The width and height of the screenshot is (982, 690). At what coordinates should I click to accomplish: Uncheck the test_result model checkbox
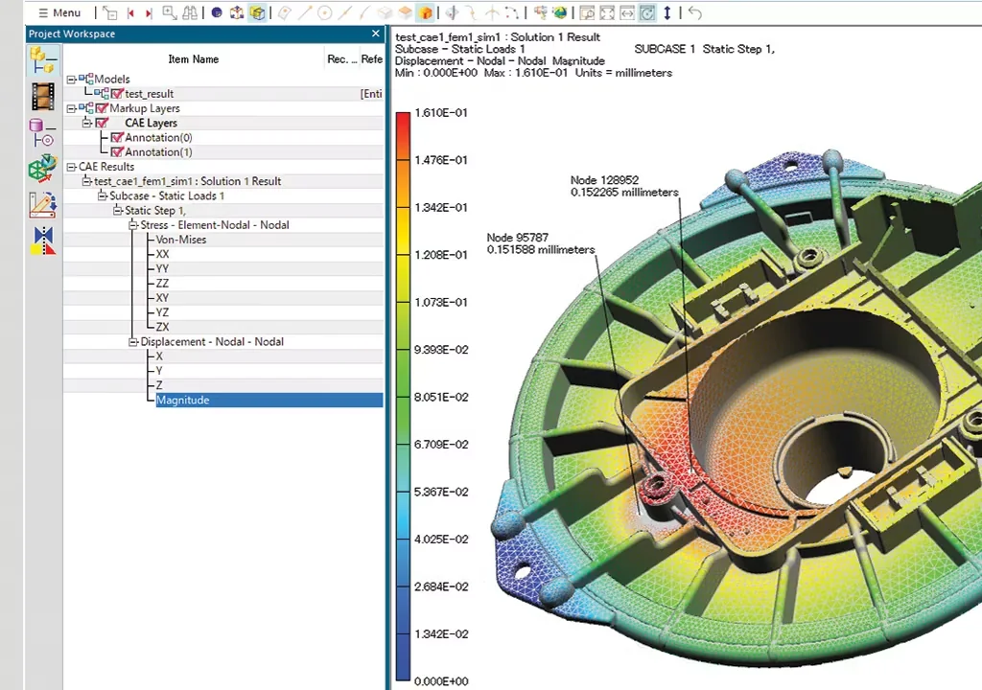click(x=116, y=93)
